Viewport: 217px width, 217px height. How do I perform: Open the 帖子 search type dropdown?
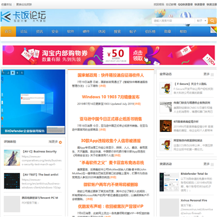(201, 20)
